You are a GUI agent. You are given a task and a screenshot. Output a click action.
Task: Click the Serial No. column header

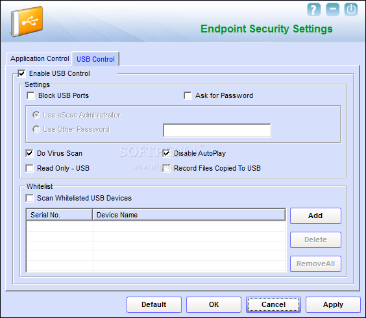60,215
